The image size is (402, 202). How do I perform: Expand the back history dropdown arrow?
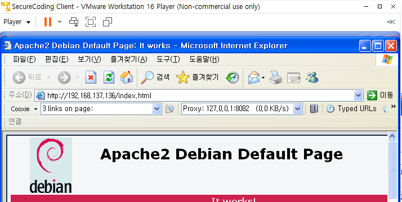pos(48,77)
